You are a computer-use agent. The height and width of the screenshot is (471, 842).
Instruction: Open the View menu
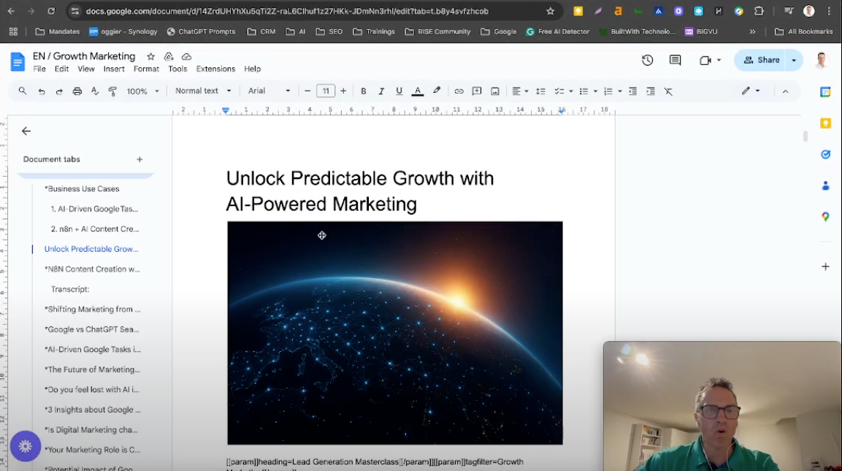click(86, 69)
